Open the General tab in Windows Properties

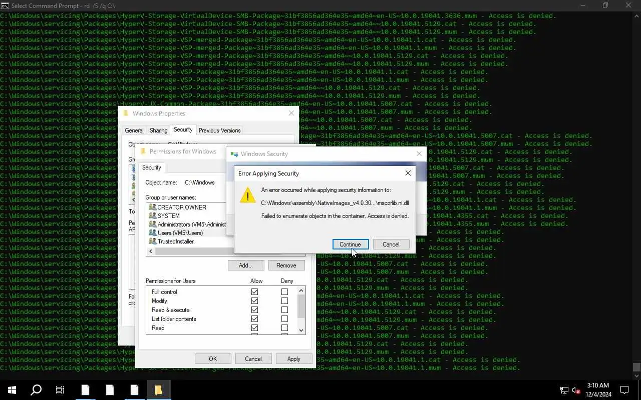click(x=134, y=130)
